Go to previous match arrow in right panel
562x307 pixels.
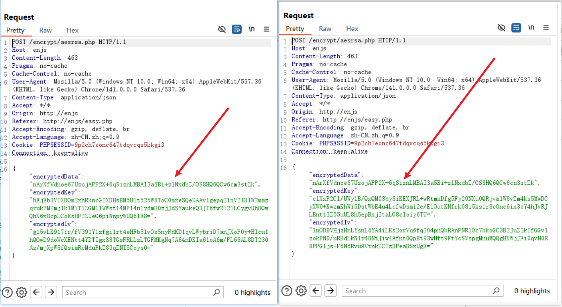(x=316, y=291)
